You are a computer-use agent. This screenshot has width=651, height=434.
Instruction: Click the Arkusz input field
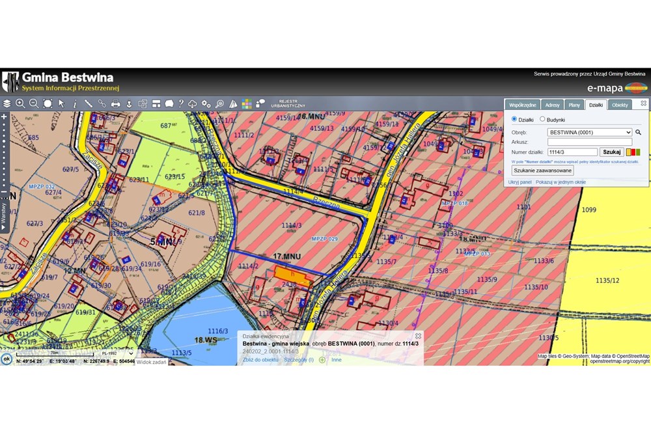tap(589, 142)
